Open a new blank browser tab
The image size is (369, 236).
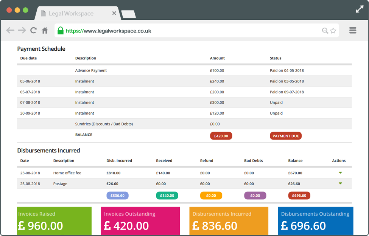129,14
